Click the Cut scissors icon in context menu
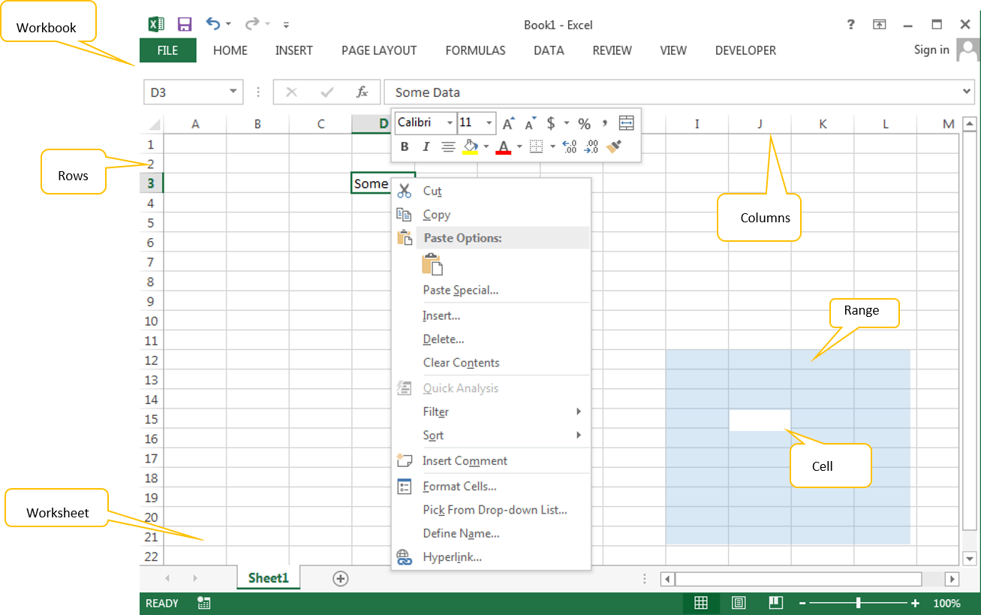The image size is (981, 615). 405,191
